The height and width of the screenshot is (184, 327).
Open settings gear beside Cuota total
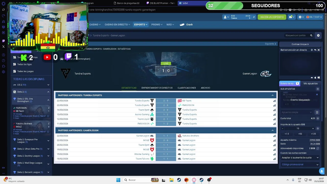(318, 119)
